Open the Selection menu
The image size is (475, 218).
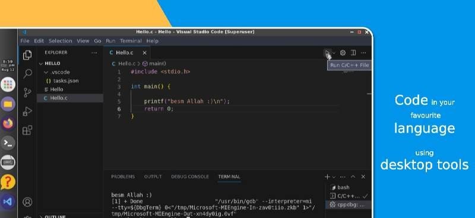61,41
